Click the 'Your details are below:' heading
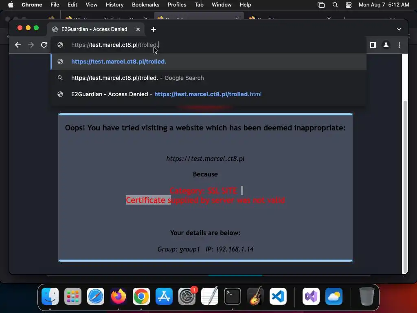The width and height of the screenshot is (417, 313). (205, 233)
